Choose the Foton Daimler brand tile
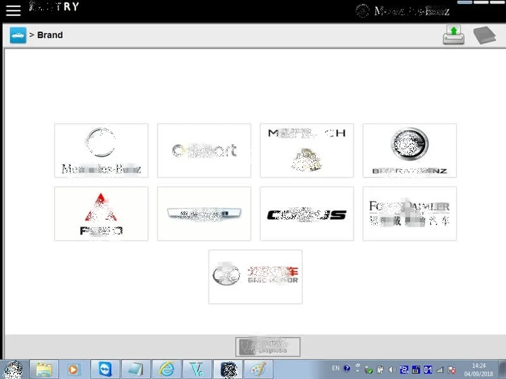The image size is (506, 379). click(x=409, y=214)
